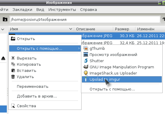This screenshot has width=165, height=114.
Task: Click the date 26.12.2011 cell
Action: coord(151,36)
